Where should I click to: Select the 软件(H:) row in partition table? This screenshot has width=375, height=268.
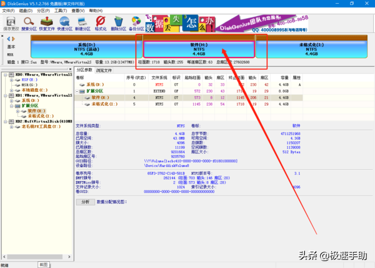click(189, 97)
